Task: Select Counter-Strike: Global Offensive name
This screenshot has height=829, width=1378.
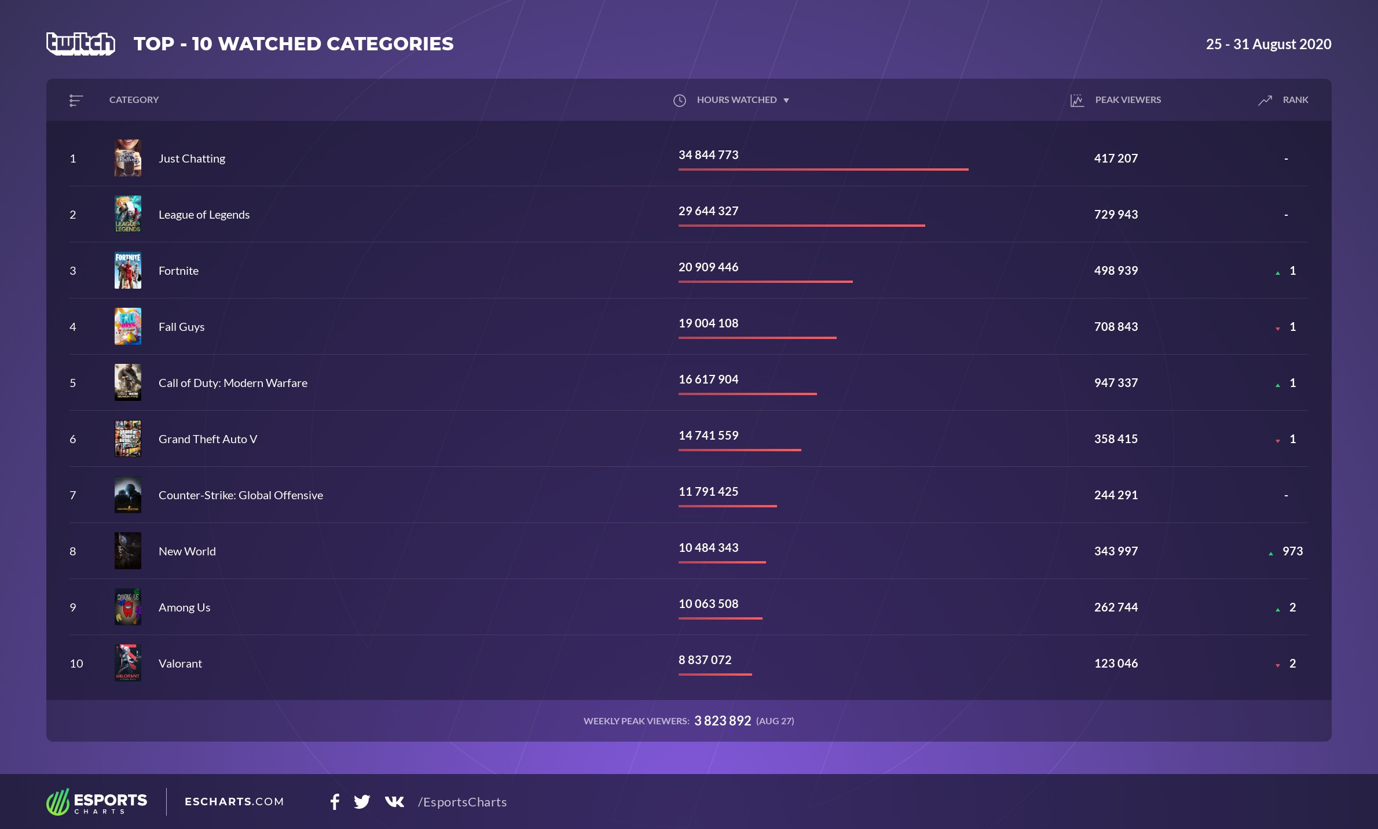Action: pyautogui.click(x=241, y=495)
